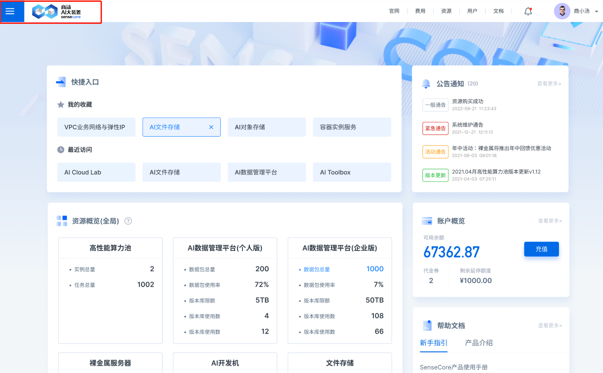Viewport: 603px width, 373px height.
Task: Click 数据包使用率 value 72%
Action: click(262, 284)
